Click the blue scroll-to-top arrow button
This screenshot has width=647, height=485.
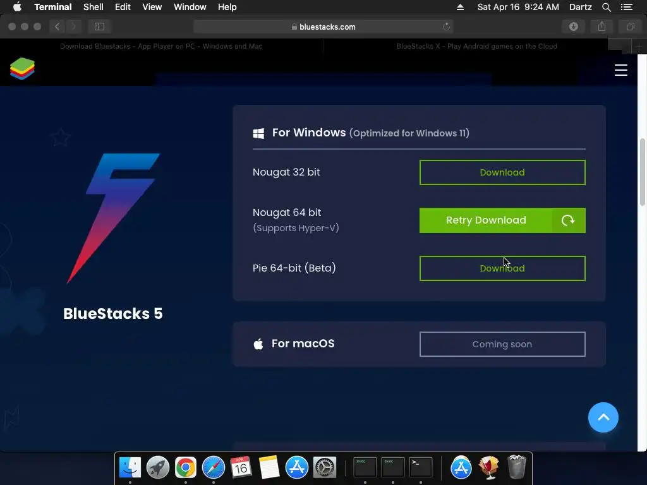[x=603, y=417]
